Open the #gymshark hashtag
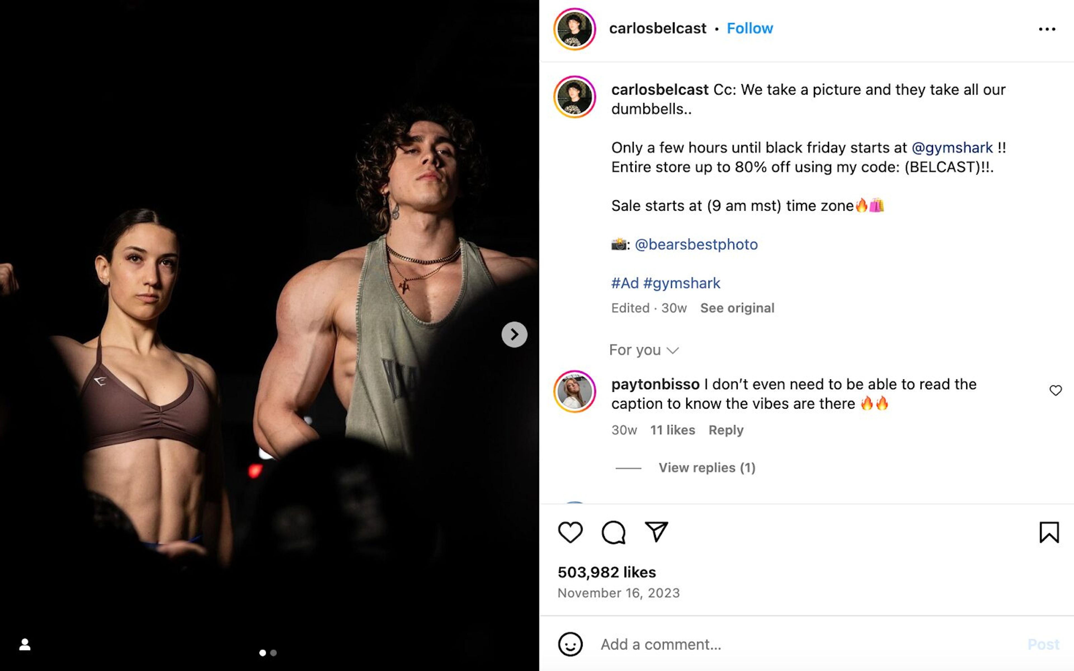 pos(684,283)
